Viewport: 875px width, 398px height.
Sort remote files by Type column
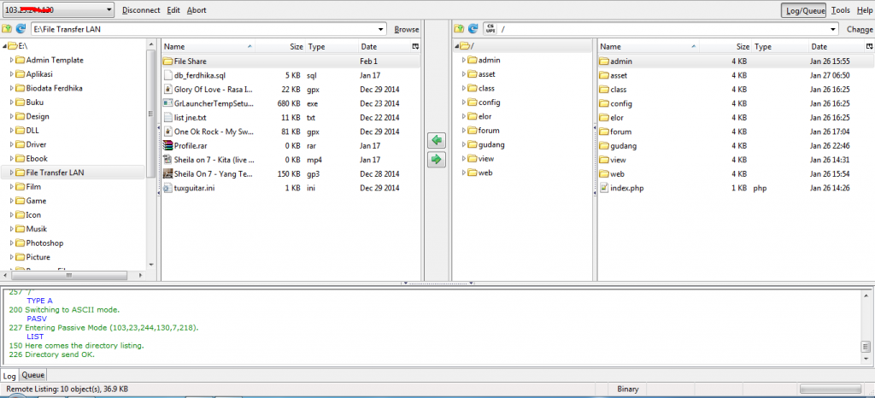pos(780,47)
